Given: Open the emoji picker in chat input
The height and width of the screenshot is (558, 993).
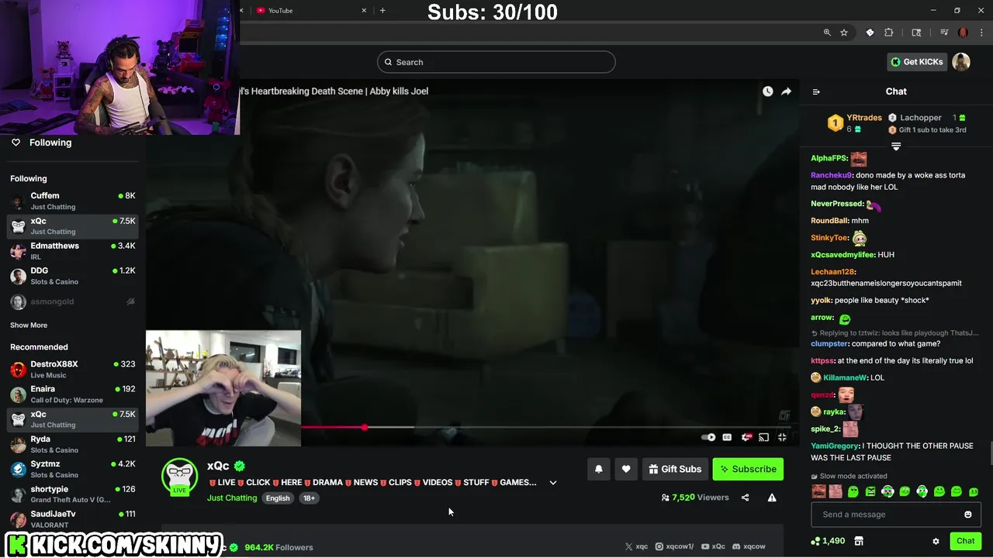Looking at the screenshot, I should point(968,515).
